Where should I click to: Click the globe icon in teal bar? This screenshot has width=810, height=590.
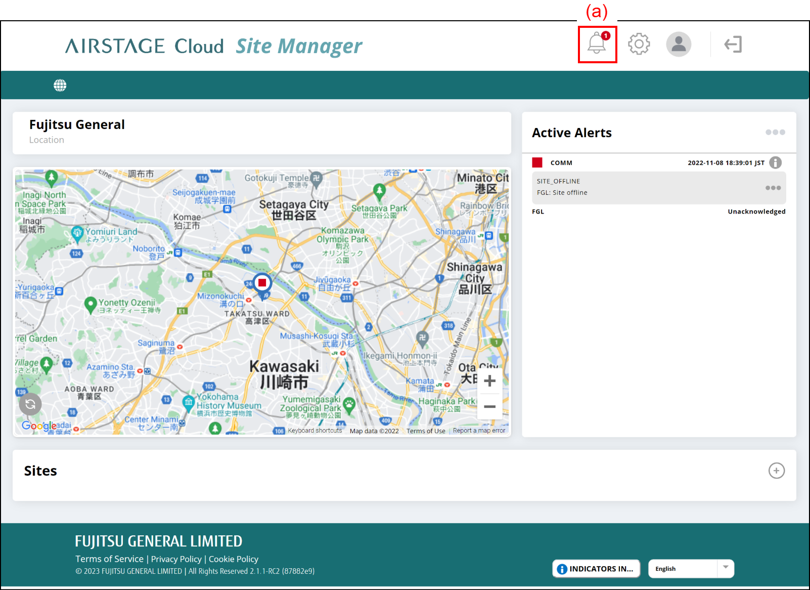click(x=60, y=86)
